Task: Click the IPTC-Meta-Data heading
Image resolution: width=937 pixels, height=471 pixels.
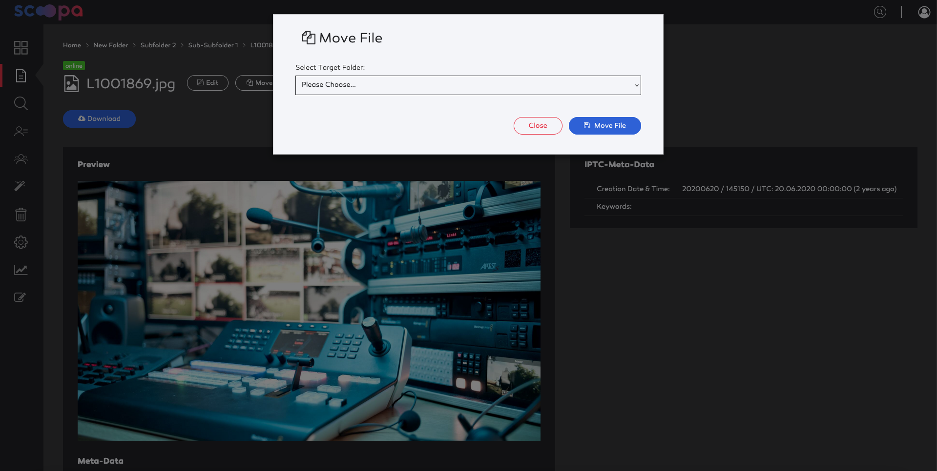Action: click(x=619, y=165)
